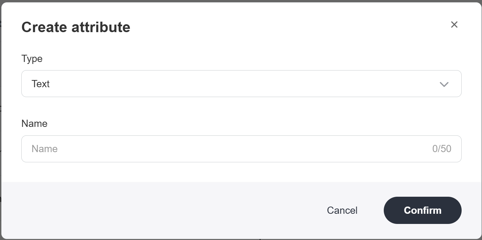Click the Create attribute heading
Image resolution: width=482 pixels, height=240 pixels.
tap(76, 27)
